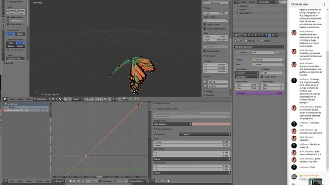329x185 pixels.
Task: Click the live chat options menu icon
Action: (324, 4)
